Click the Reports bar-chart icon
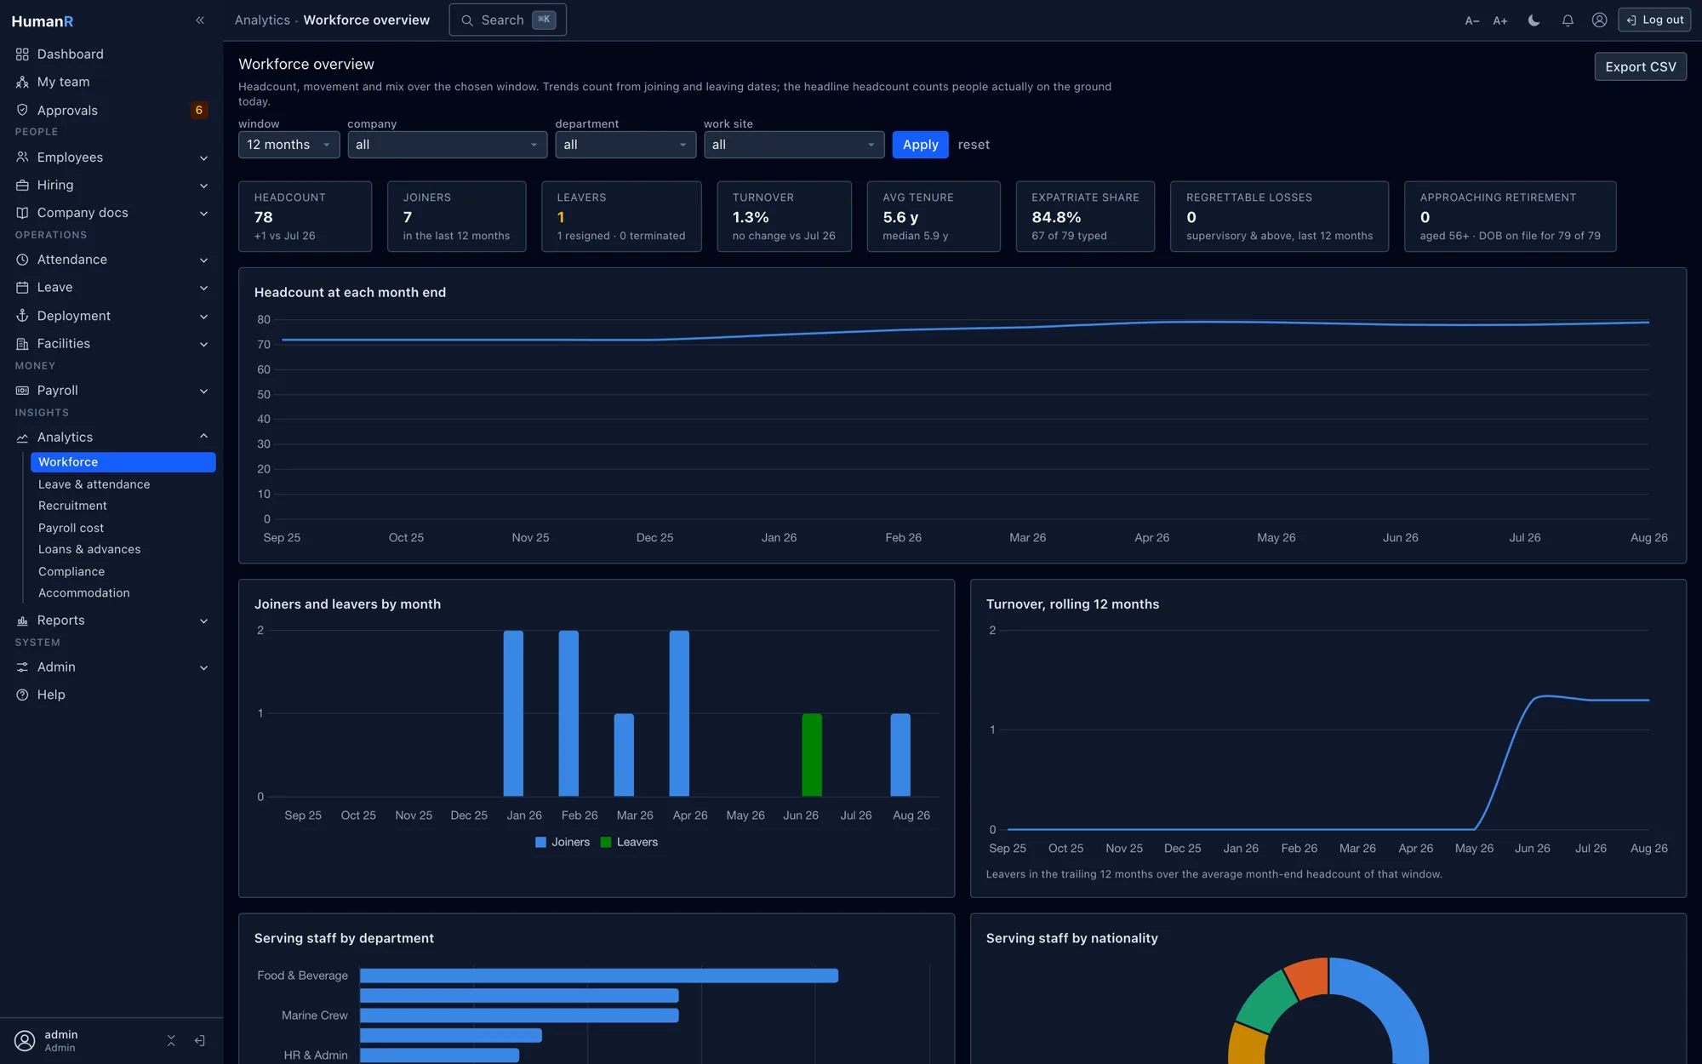1702x1064 pixels. pyautogui.click(x=22, y=621)
